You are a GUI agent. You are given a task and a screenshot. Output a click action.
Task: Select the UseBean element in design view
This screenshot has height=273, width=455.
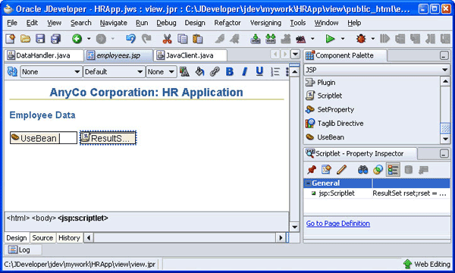pos(43,138)
